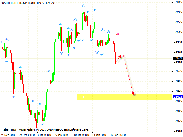Viewport: 183px width, 137px height.
Task: Click the 5 Jan 16:00 time label
Action: pos(62,135)
